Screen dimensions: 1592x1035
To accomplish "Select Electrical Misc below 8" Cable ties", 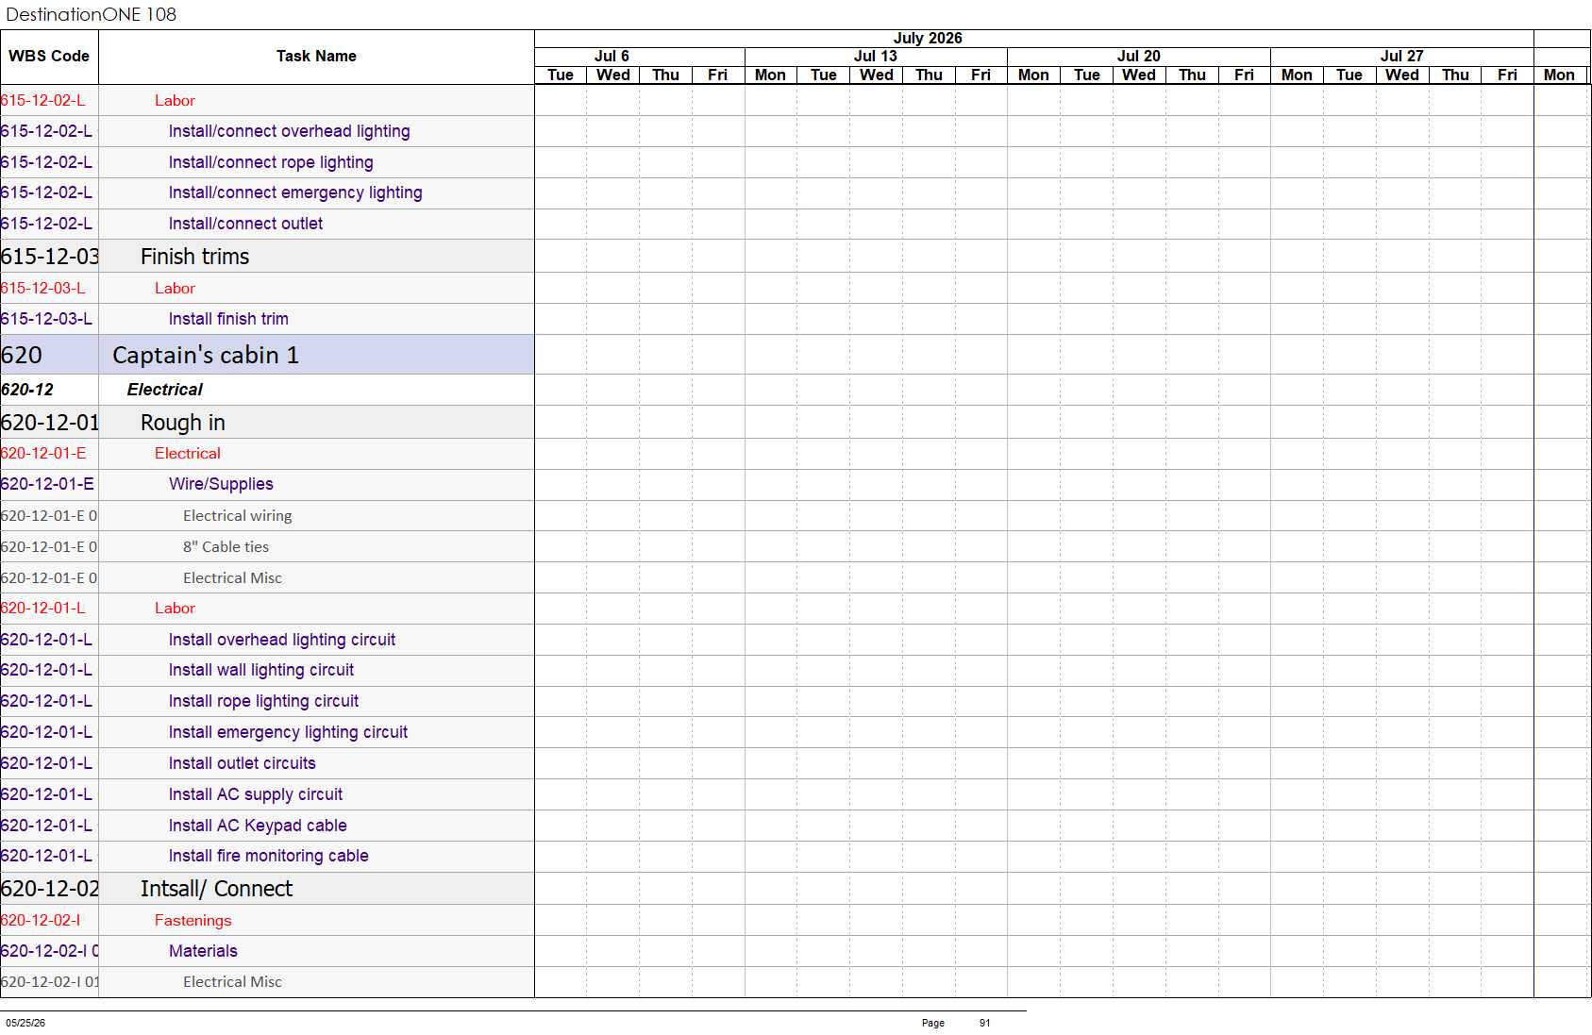I will pos(232,578).
